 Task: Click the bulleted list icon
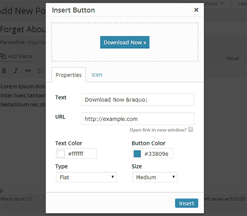pos(40,70)
